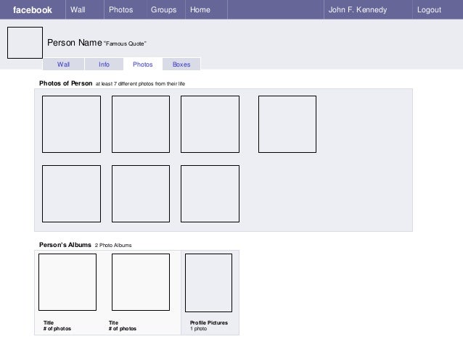Viewport: 463px width, 347px height.
Task: Click the Photos of Person heading
Action: tap(65, 83)
